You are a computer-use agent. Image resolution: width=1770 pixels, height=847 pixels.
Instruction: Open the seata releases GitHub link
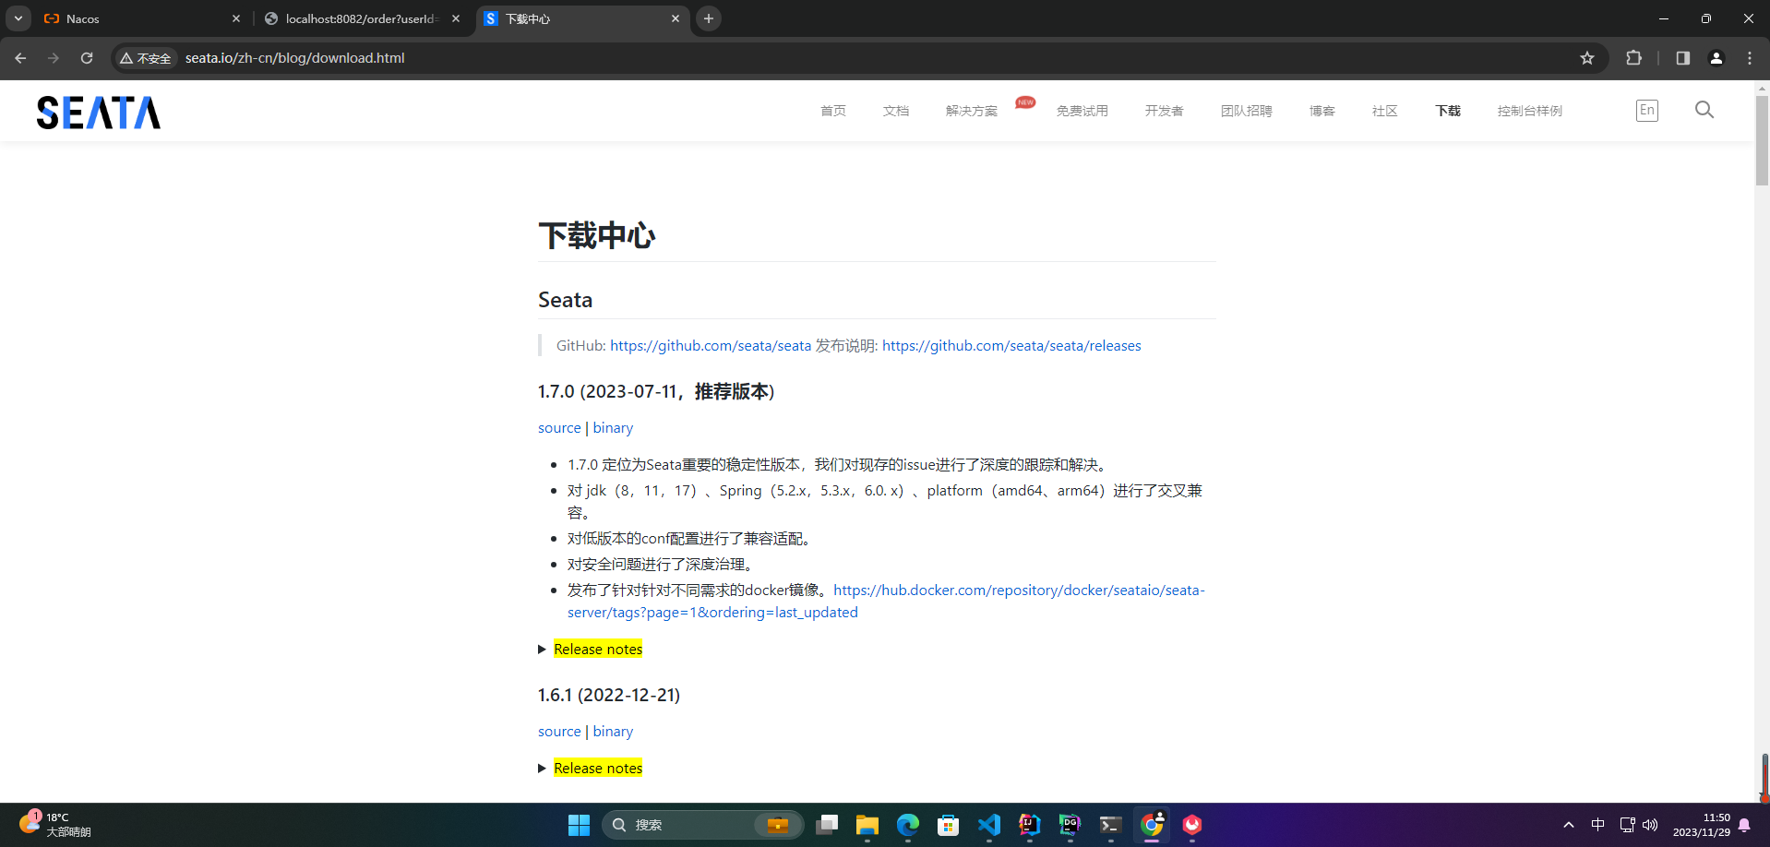point(1011,346)
